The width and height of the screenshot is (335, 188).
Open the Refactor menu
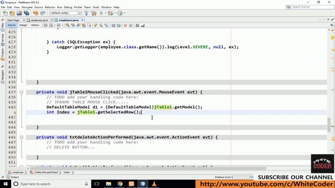[x=50, y=7]
